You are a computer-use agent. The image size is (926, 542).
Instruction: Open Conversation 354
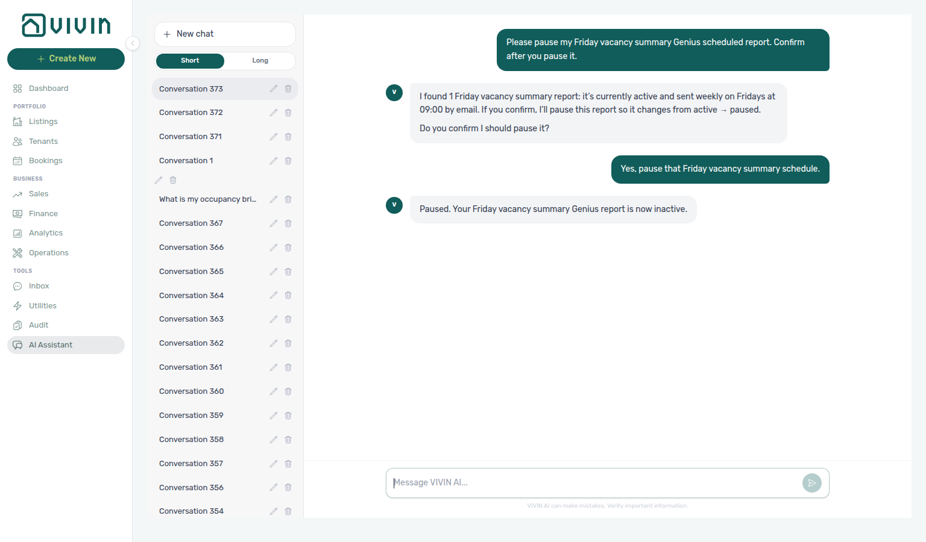[225, 511]
